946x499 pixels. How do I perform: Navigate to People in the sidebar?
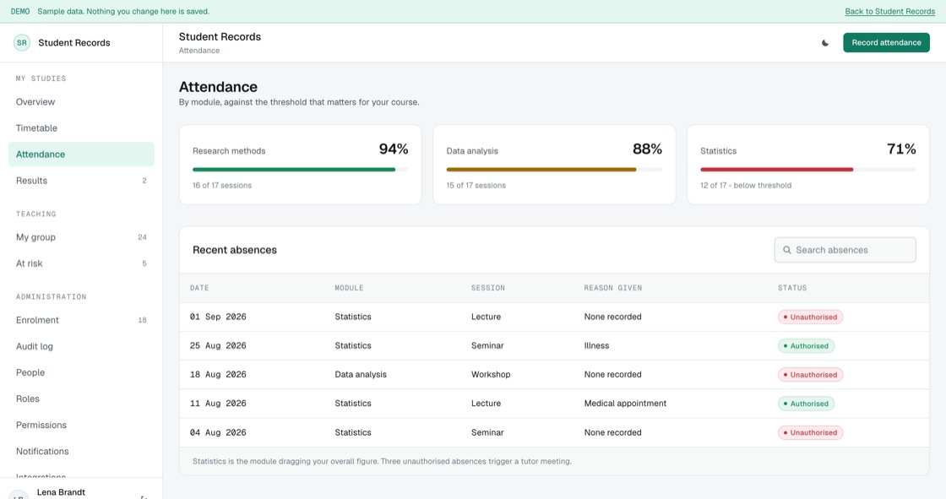point(81,372)
